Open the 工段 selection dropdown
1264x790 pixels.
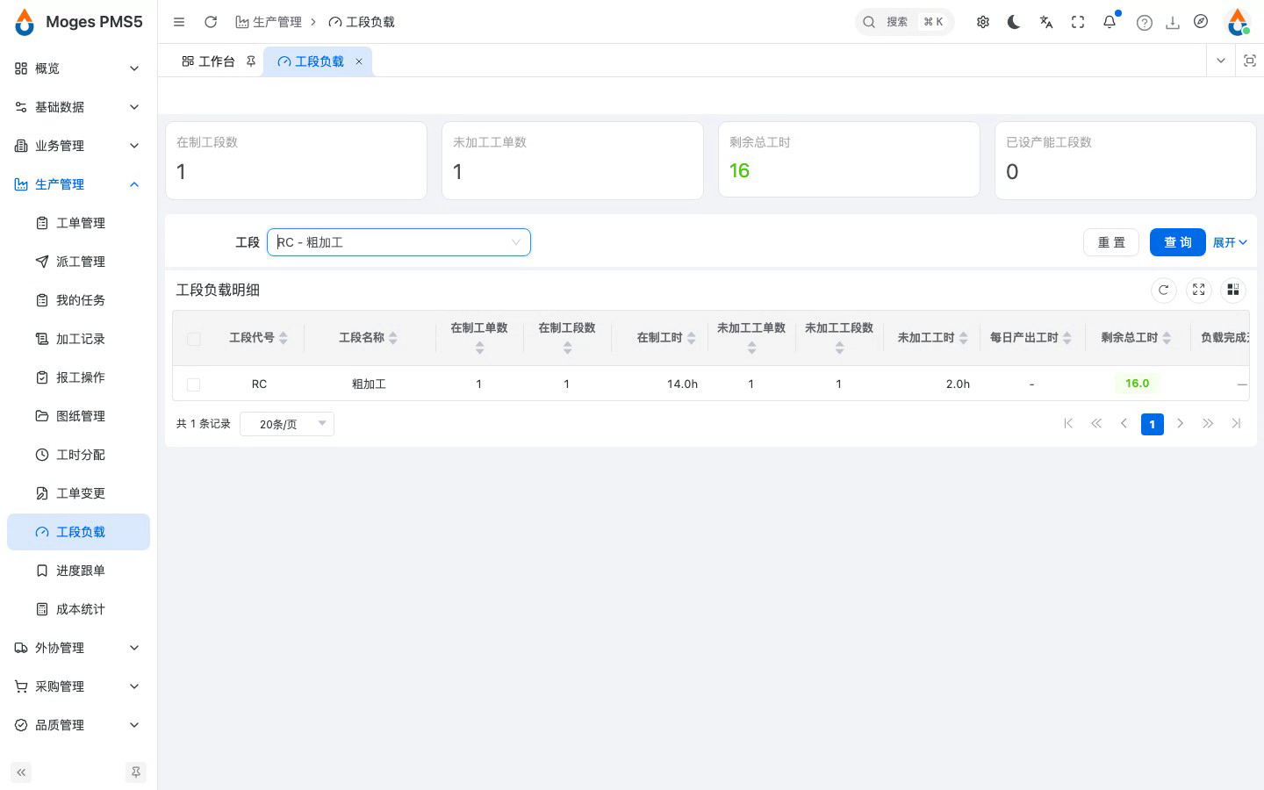point(399,242)
